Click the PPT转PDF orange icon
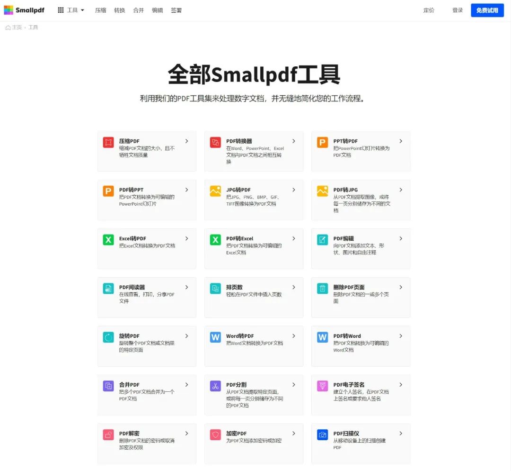Image resolution: width=511 pixels, height=471 pixels. tap(322, 142)
